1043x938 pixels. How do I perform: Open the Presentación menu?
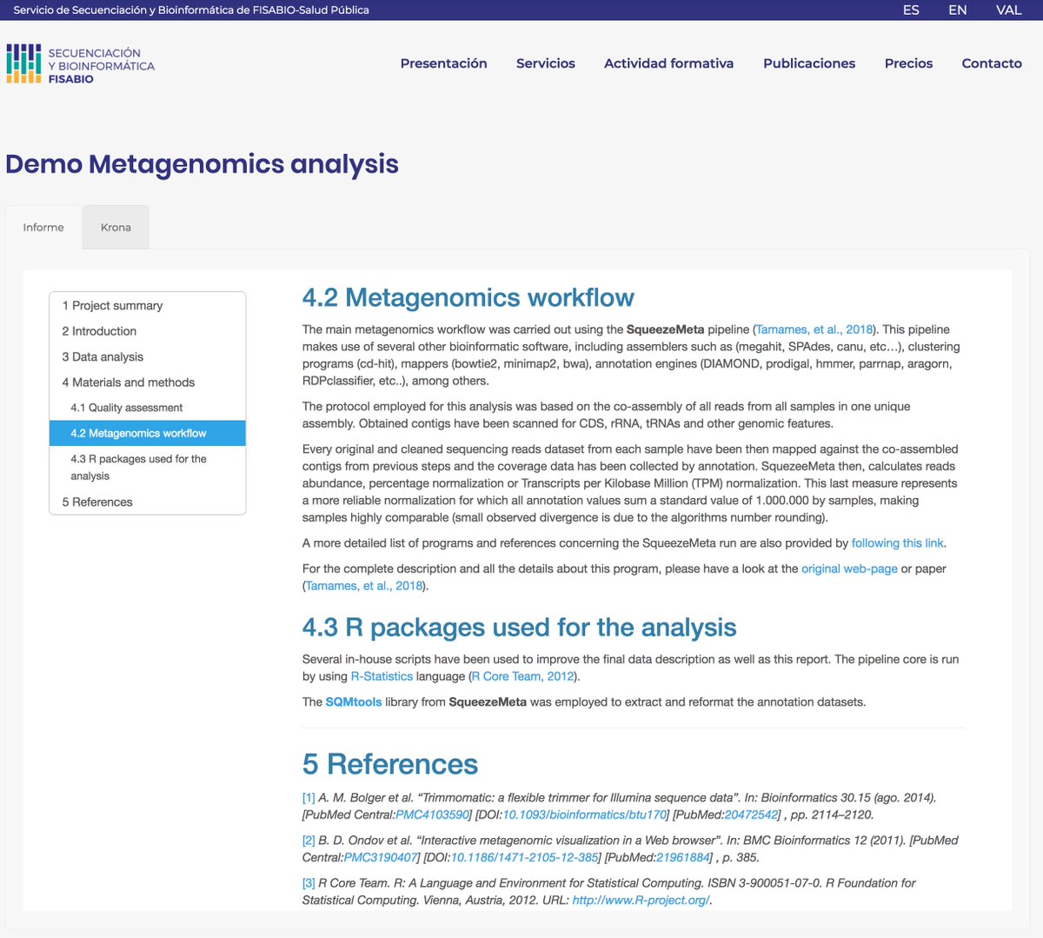click(443, 63)
